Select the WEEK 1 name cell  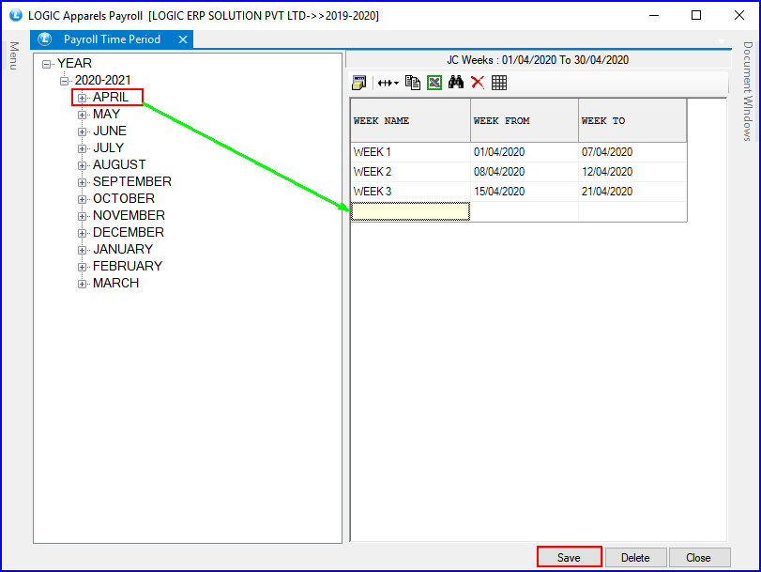point(411,152)
